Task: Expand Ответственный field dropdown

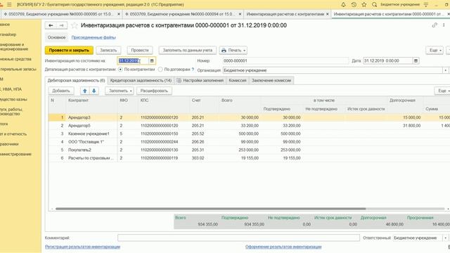Action: [x=445, y=238]
